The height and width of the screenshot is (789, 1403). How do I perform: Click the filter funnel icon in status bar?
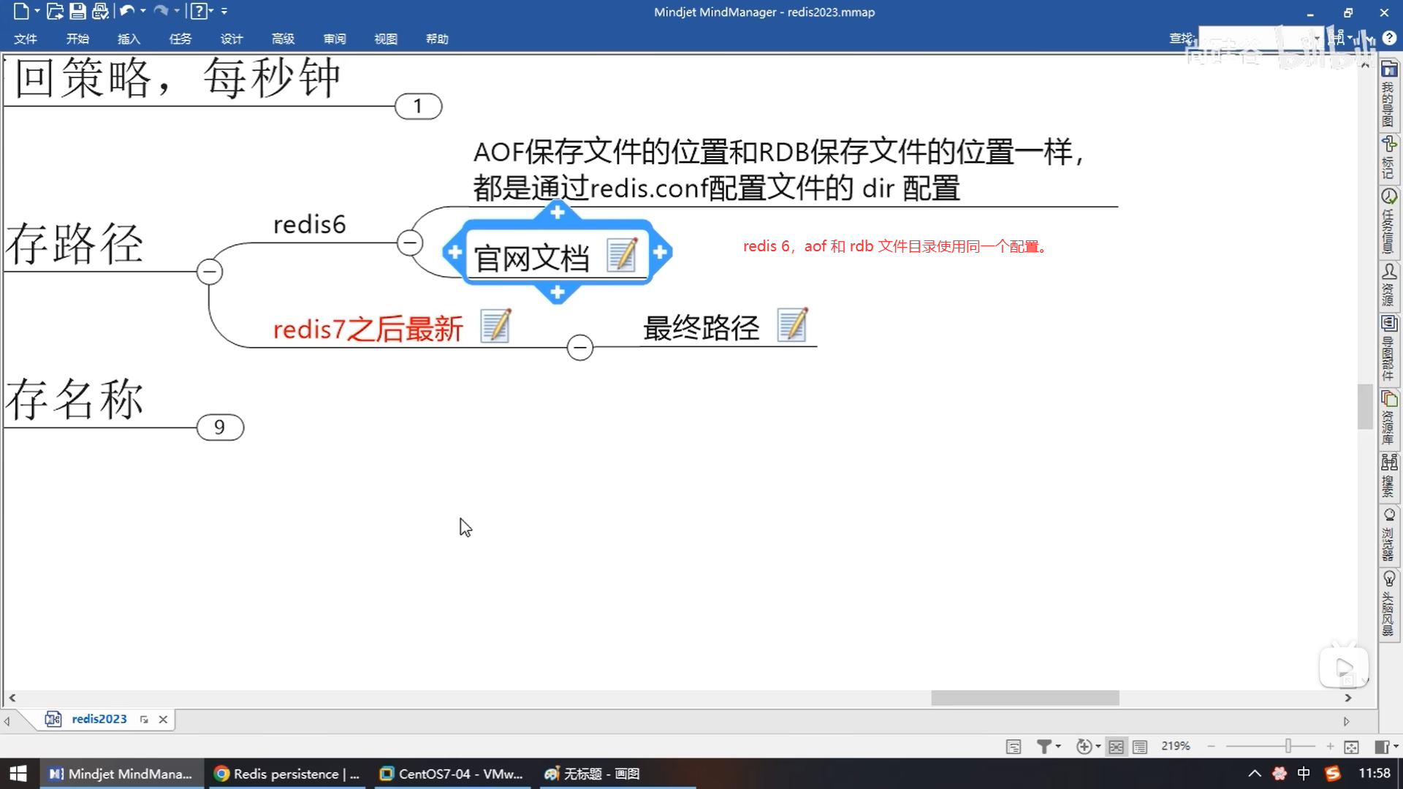tap(1044, 747)
